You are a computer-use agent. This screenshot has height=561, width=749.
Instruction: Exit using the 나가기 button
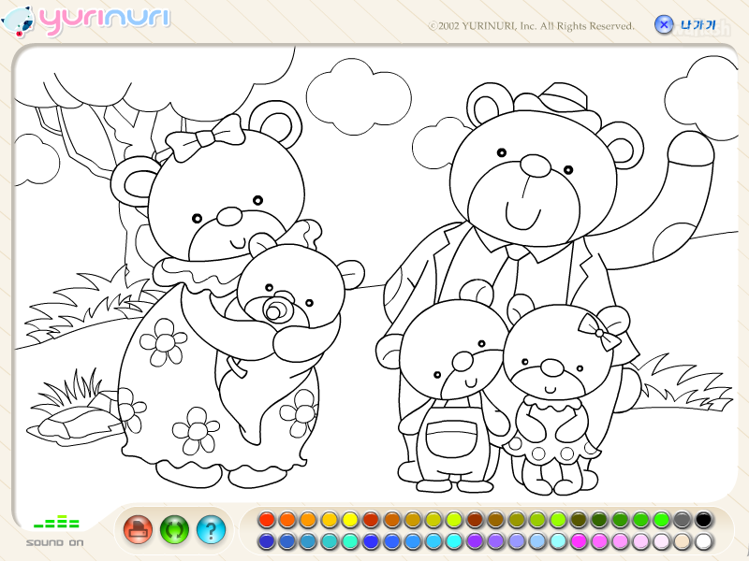pyautogui.click(x=686, y=25)
